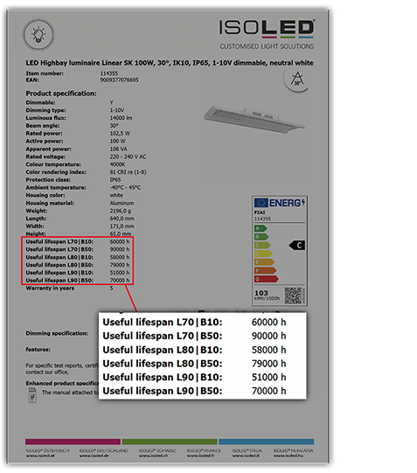Click the ISOLED ÖSTERREICH footer label
This screenshot has width=417, height=473.
47,450
